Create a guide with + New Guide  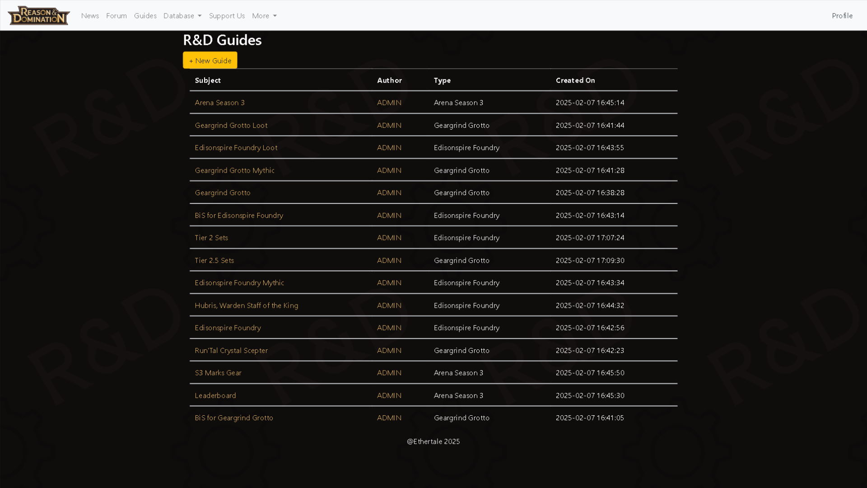(x=210, y=60)
